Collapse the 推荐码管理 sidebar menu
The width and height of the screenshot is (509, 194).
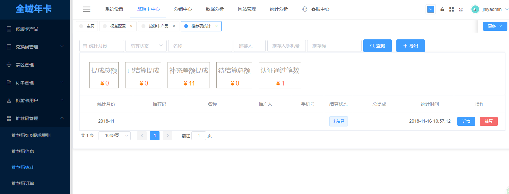(x=62, y=118)
